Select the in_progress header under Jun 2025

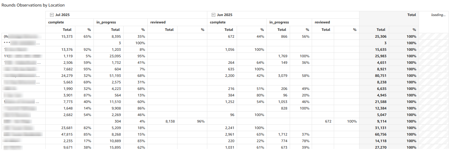[x=279, y=22]
